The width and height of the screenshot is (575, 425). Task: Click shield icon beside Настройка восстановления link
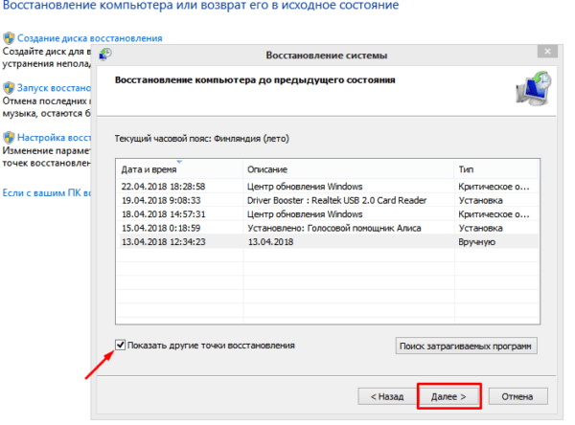tap(9, 138)
